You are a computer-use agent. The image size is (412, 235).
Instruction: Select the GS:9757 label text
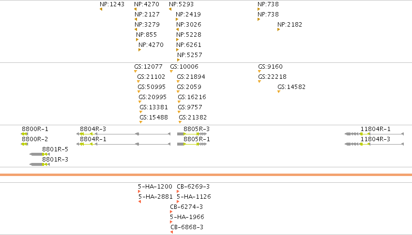[190, 107]
